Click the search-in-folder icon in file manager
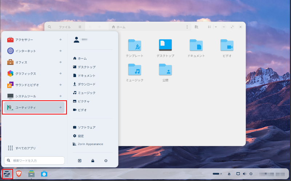This screenshot has width=291, height=181. point(196,27)
